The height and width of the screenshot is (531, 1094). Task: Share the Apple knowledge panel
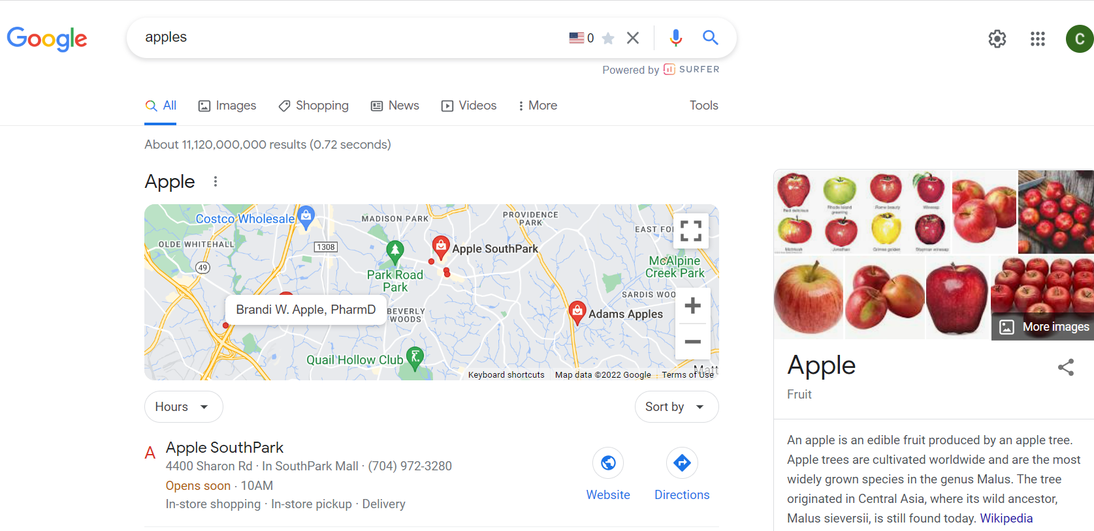point(1066,367)
